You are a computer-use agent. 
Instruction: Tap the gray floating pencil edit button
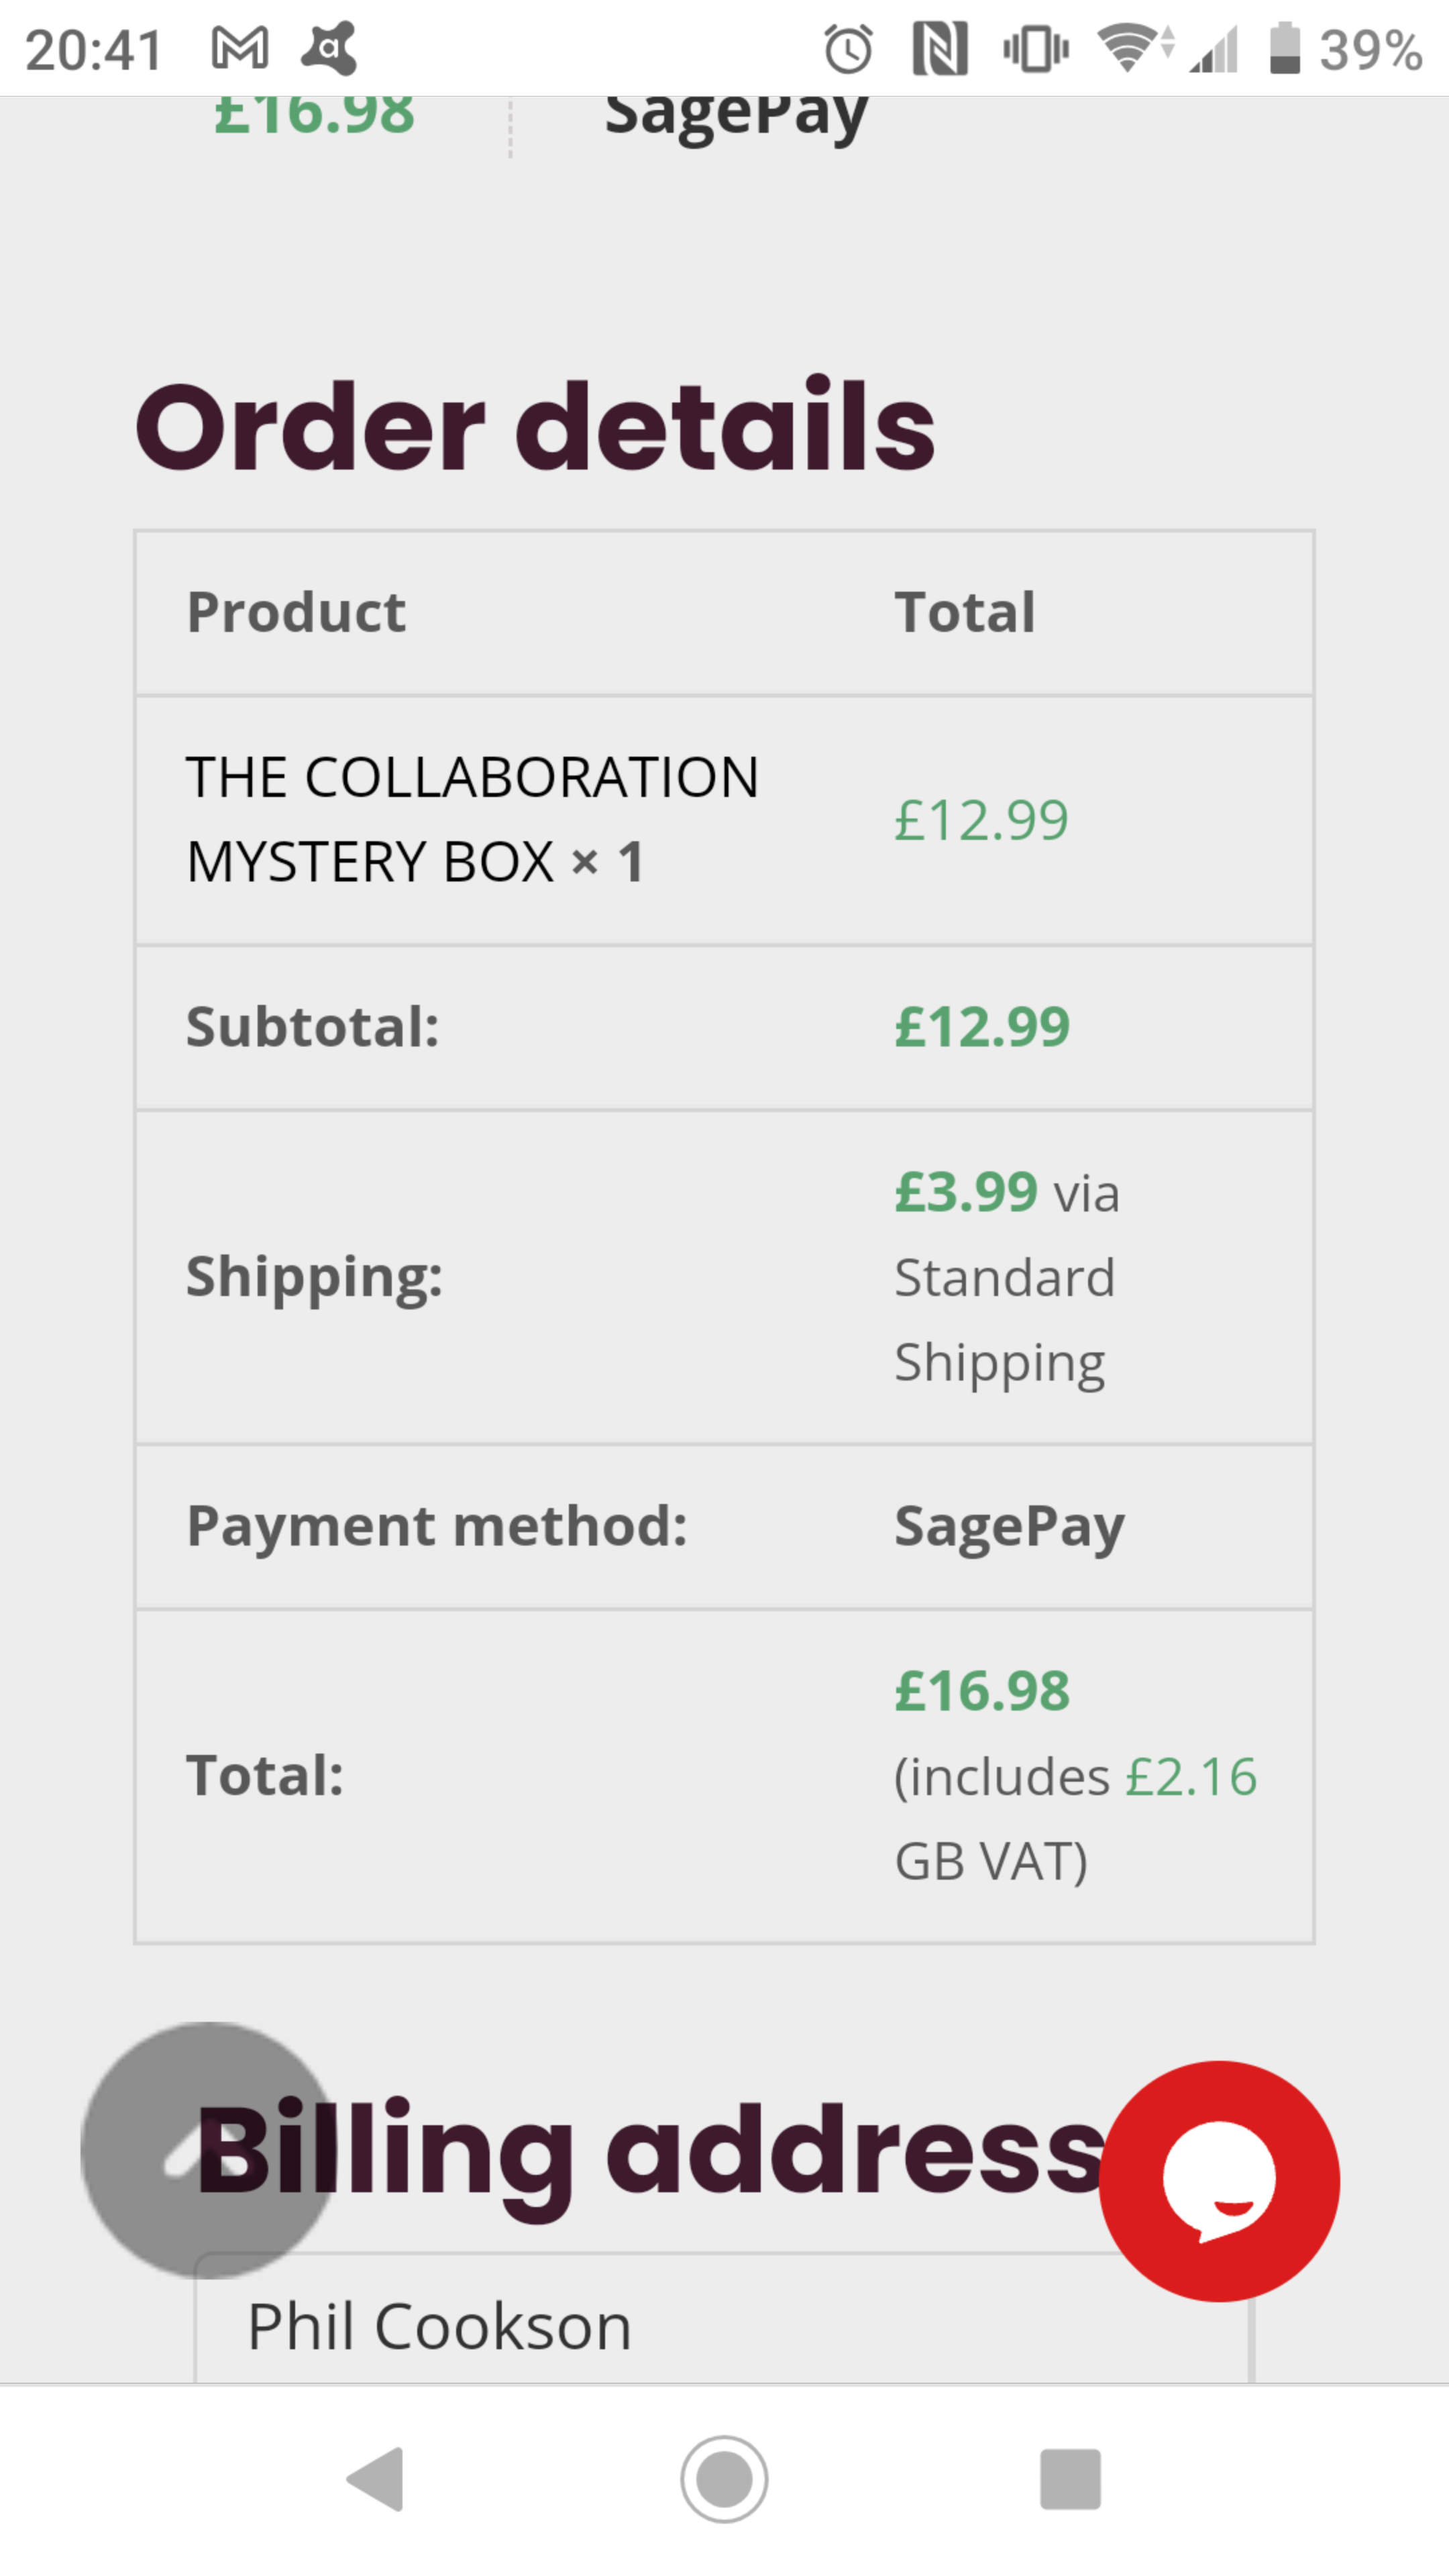(209, 2151)
